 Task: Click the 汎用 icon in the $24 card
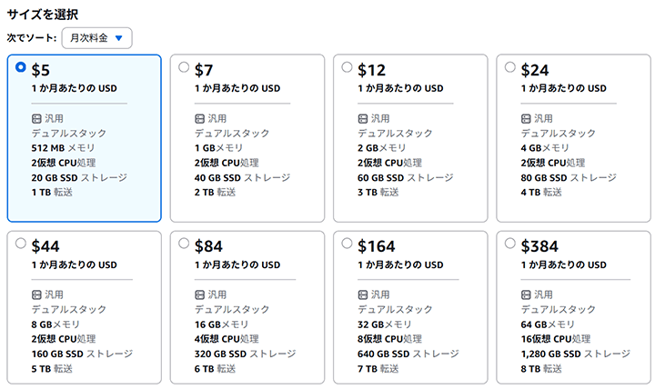click(526, 119)
